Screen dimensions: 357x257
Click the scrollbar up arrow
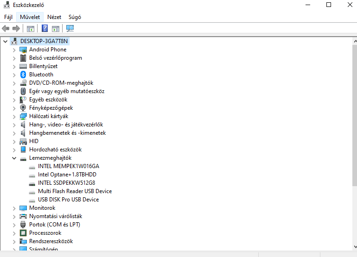click(x=355, y=41)
